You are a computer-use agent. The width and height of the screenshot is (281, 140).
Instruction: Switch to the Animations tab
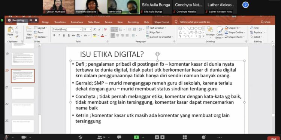77,22
